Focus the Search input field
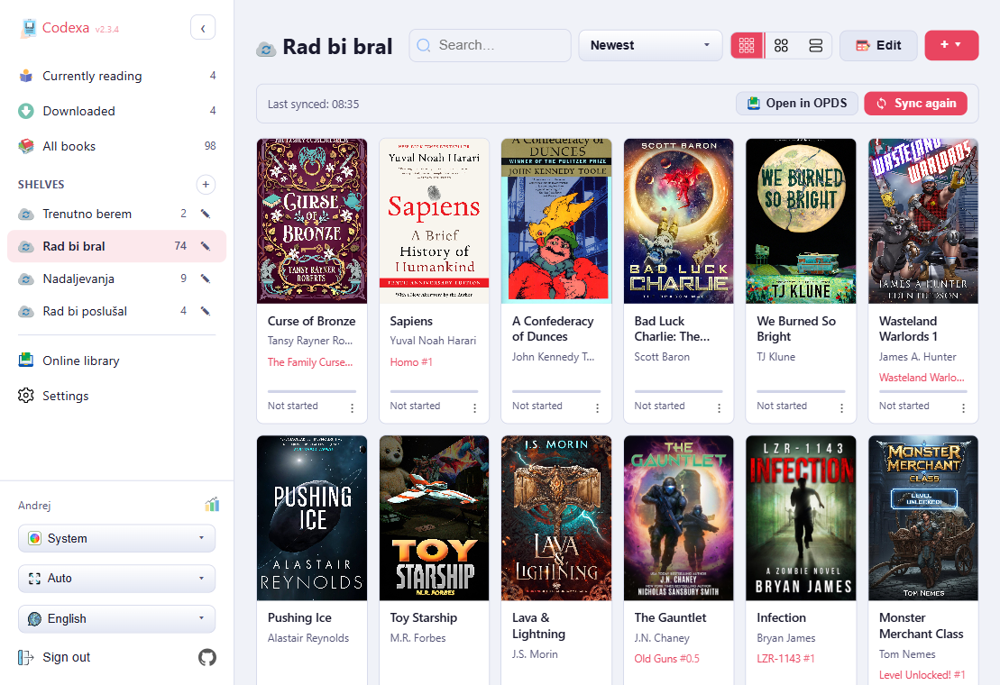1000x685 pixels. pyautogui.click(x=490, y=45)
